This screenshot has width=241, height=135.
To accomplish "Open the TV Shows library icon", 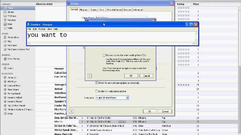I will (x=5, y=16).
